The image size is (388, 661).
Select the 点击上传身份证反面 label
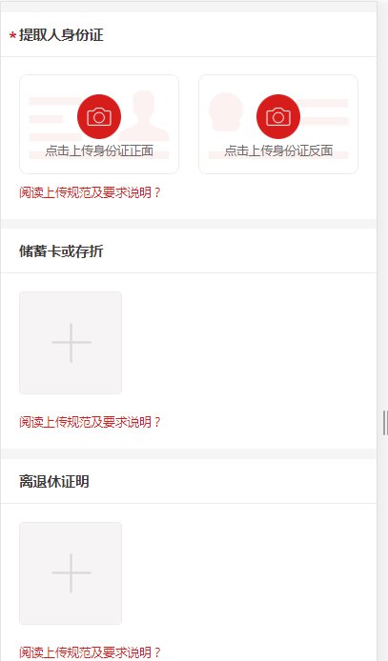point(278,150)
